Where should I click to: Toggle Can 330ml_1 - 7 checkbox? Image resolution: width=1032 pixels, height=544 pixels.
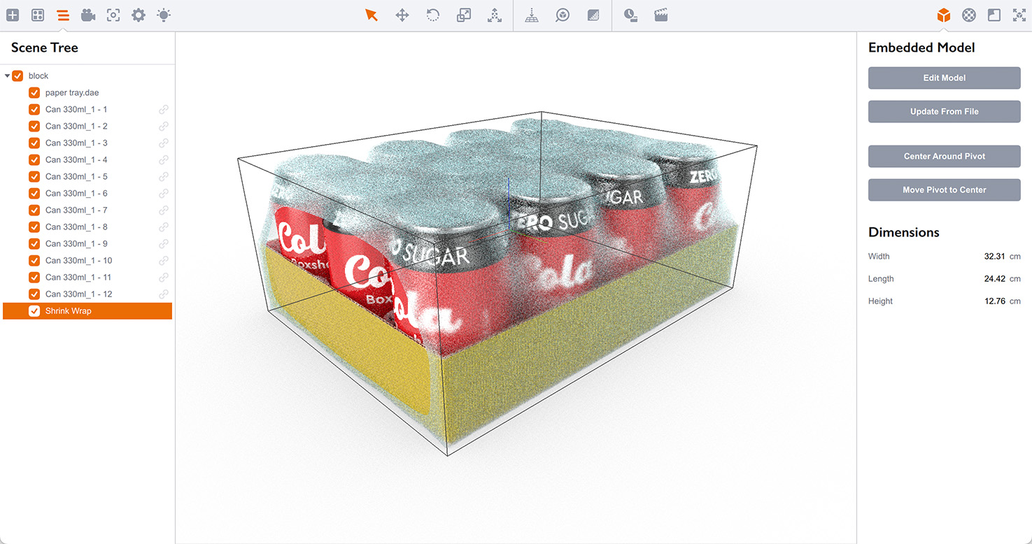tap(34, 210)
